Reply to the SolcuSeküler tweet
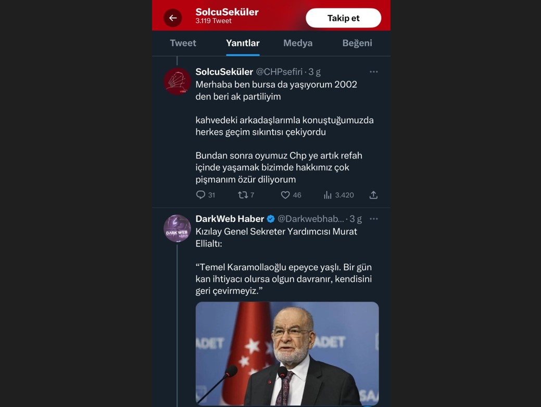The height and width of the screenshot is (407, 541). click(x=200, y=195)
